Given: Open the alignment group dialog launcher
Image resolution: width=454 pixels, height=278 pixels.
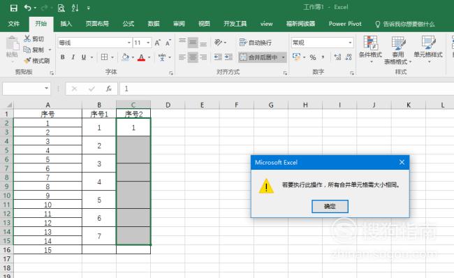Looking at the screenshot, I should (285, 73).
